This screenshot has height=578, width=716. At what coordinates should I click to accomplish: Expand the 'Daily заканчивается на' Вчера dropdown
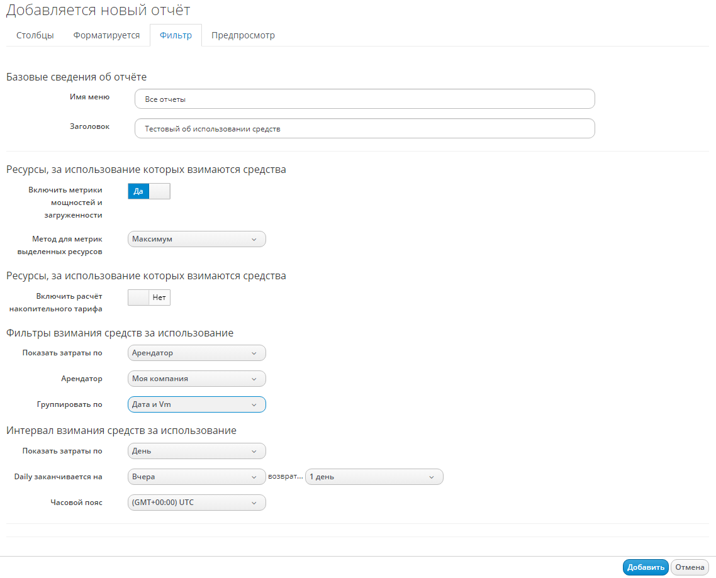(x=196, y=477)
